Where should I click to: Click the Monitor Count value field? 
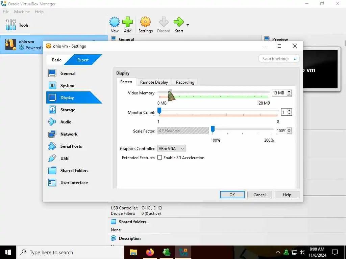pos(284,112)
